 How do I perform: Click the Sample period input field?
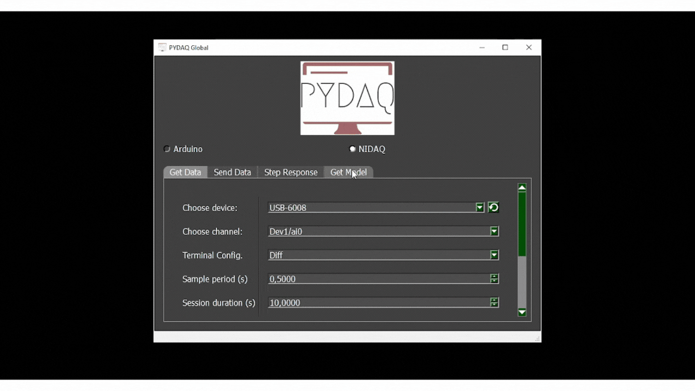(x=378, y=279)
